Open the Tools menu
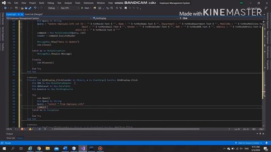Image resolution: width=271 pixels, height=152 pixels. (77, 3)
